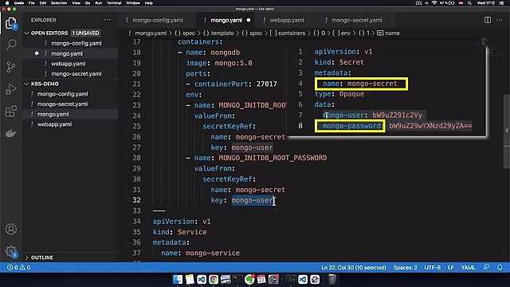Open the Search view in activity bar
The height and width of the screenshot is (287, 510).
coord(11,45)
